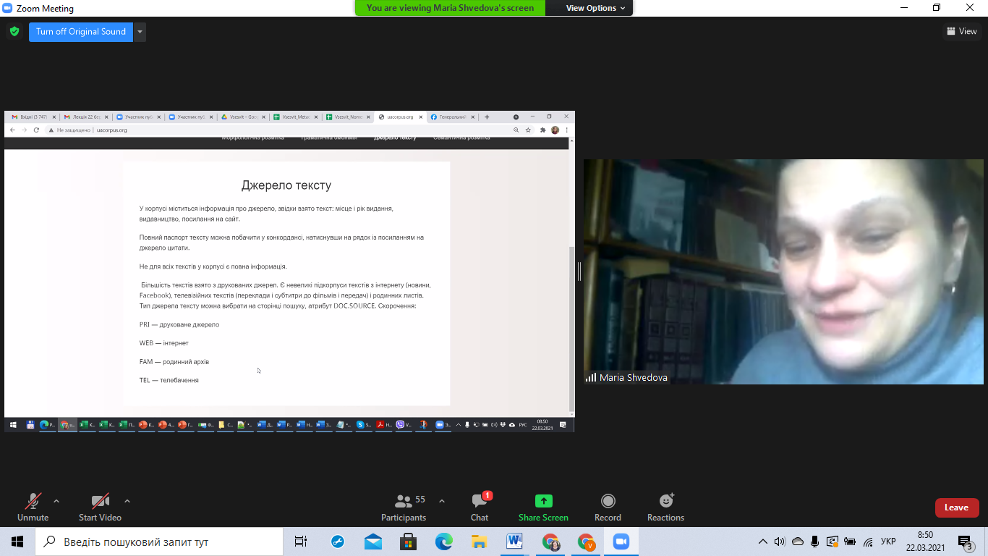Open the Chat panel
The height and width of the screenshot is (556, 988).
pos(480,507)
